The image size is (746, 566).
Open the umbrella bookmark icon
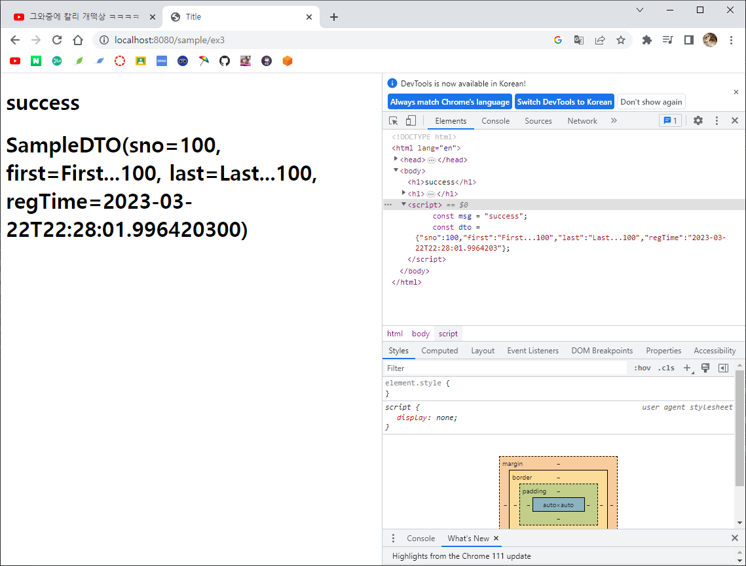204,61
